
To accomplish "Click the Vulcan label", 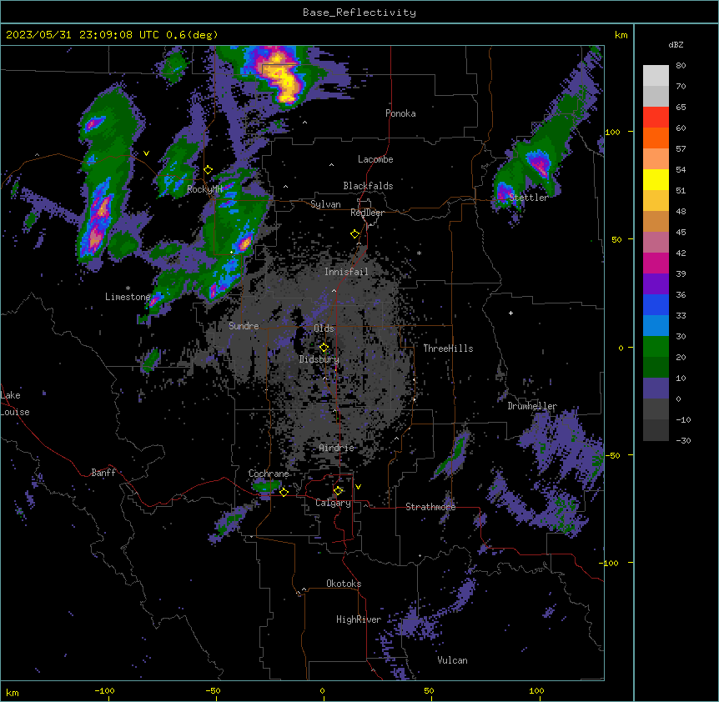I will click(x=452, y=660).
